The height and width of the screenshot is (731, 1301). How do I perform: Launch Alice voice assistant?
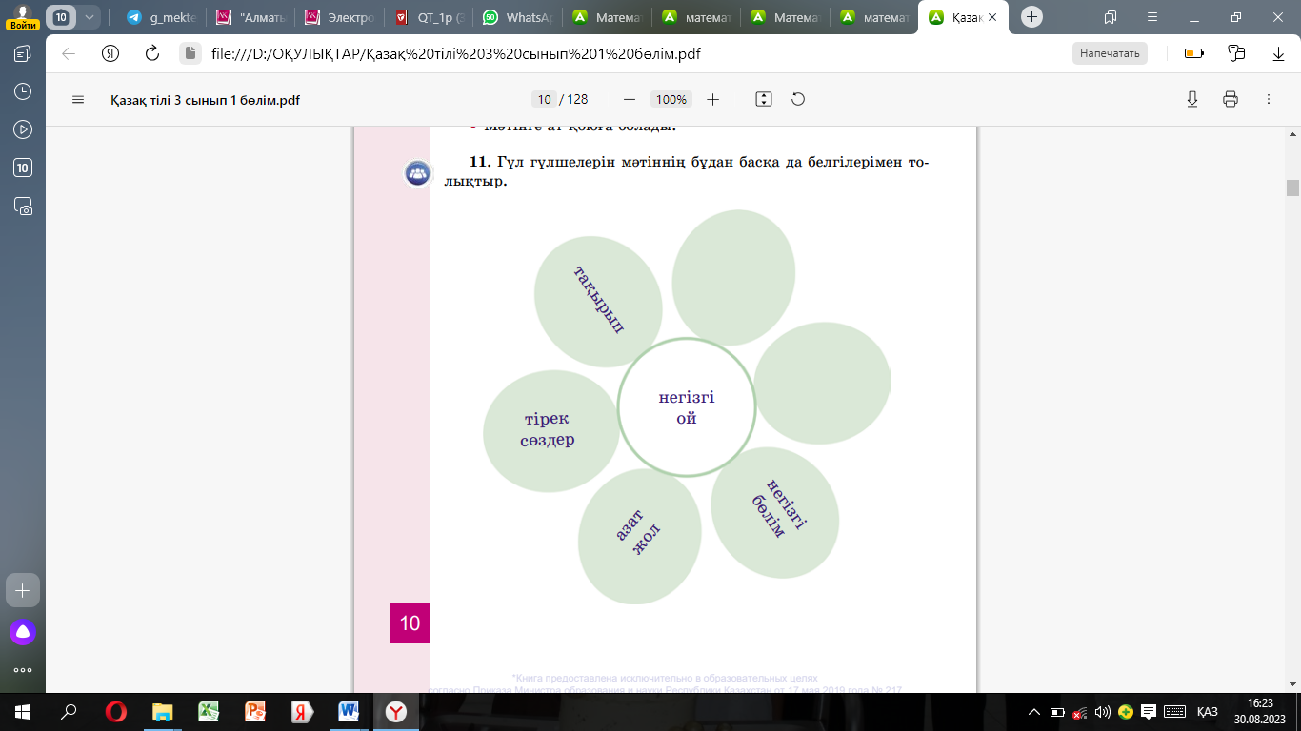[23, 631]
